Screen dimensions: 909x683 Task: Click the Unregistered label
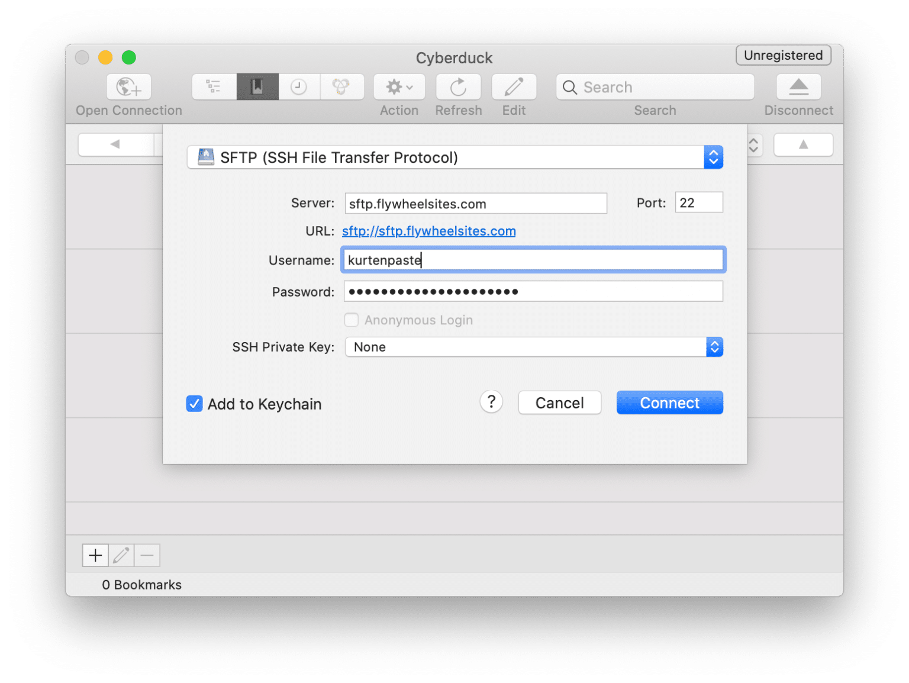783,55
